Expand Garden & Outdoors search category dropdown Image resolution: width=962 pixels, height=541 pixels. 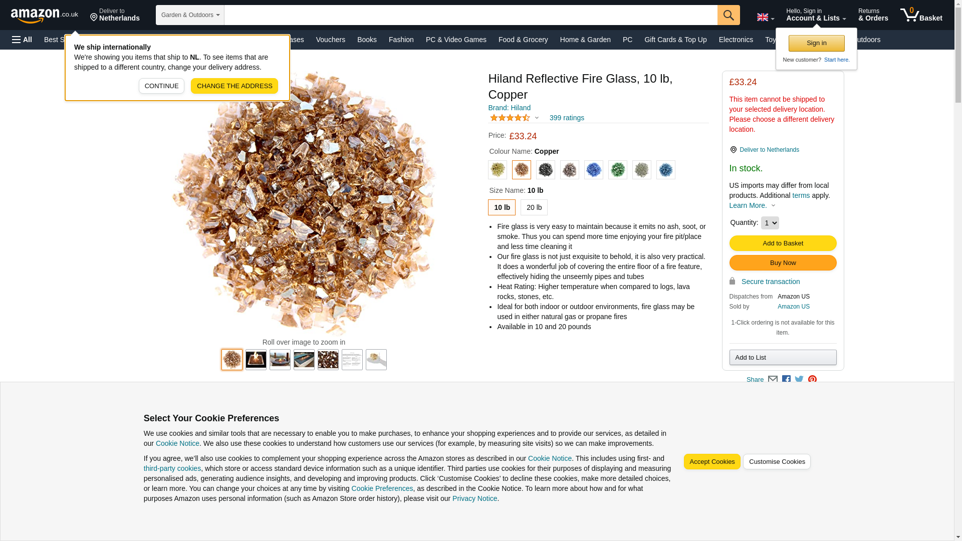click(190, 15)
